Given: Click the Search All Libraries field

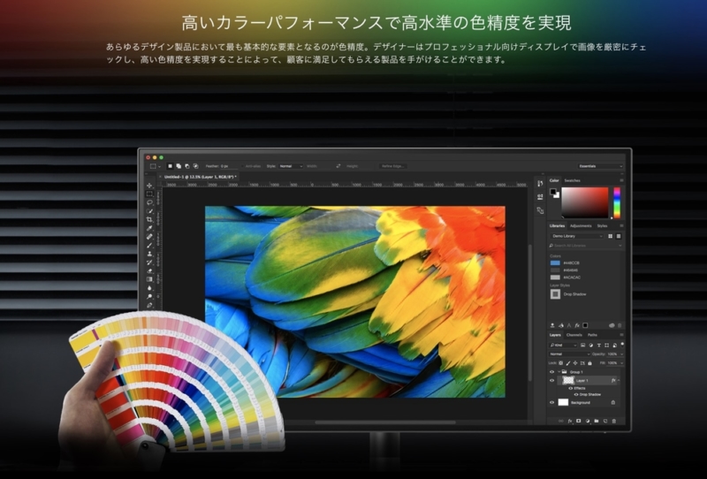Looking at the screenshot, I should [x=585, y=246].
